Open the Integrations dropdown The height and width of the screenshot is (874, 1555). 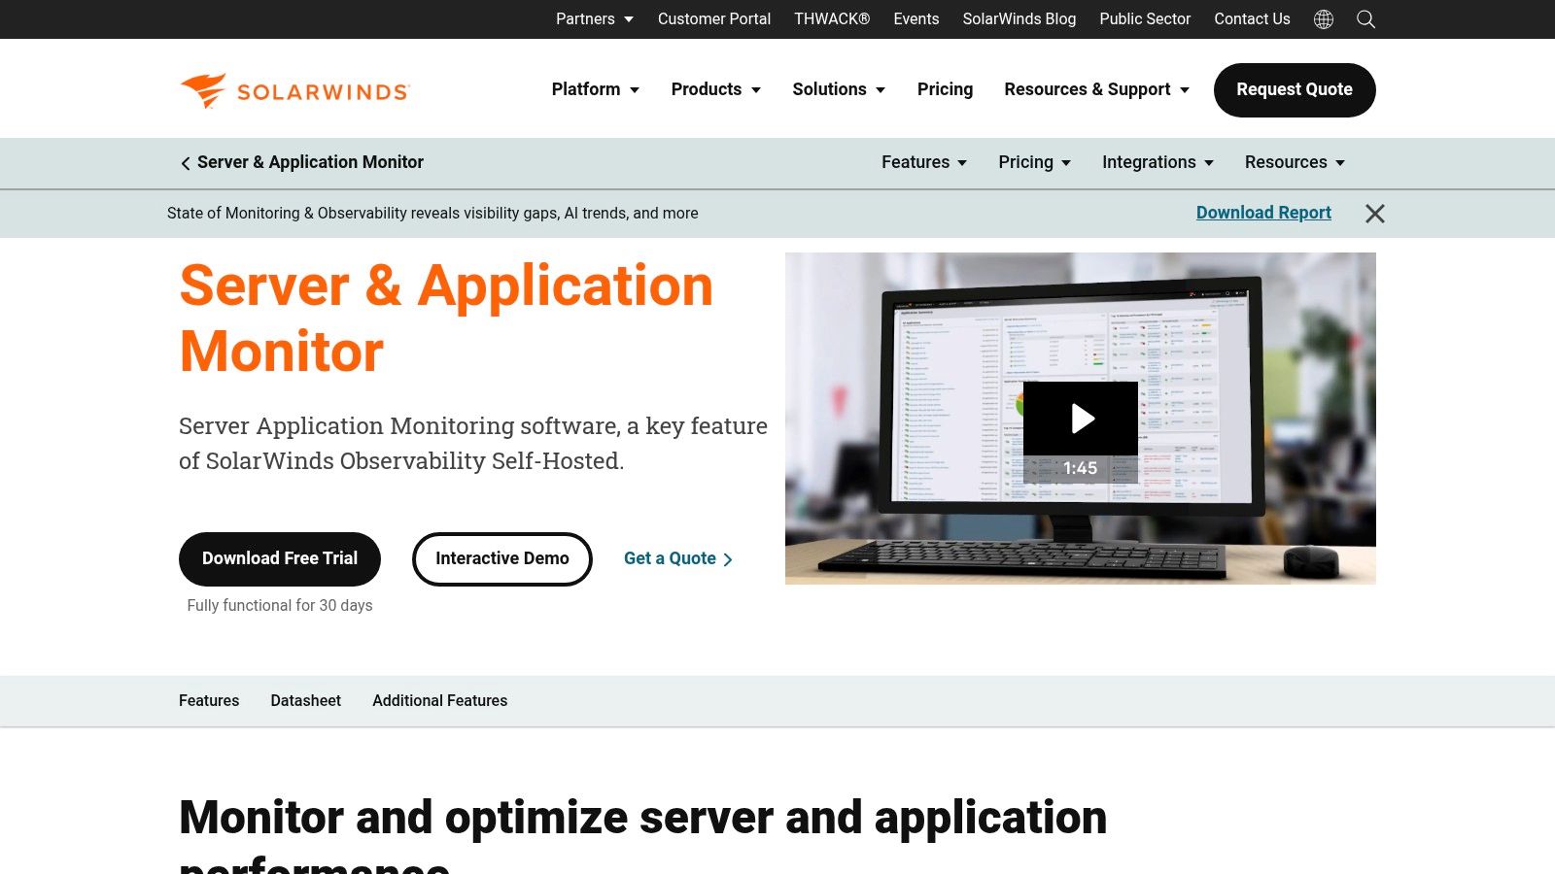point(1158,162)
